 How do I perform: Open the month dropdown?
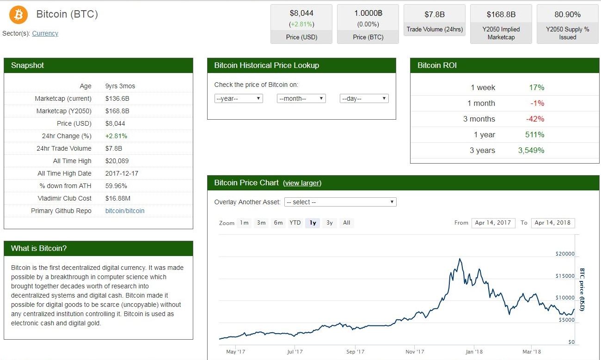[x=301, y=98]
